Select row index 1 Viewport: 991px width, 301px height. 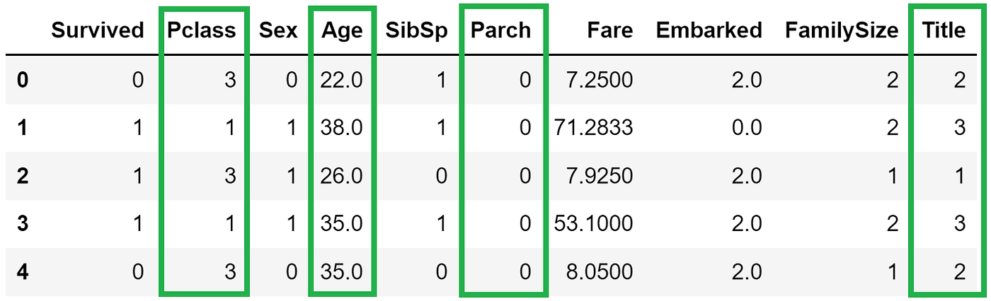pos(23,127)
